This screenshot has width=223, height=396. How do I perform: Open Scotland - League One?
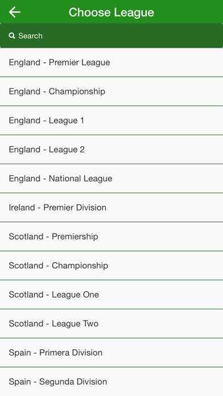point(111,295)
